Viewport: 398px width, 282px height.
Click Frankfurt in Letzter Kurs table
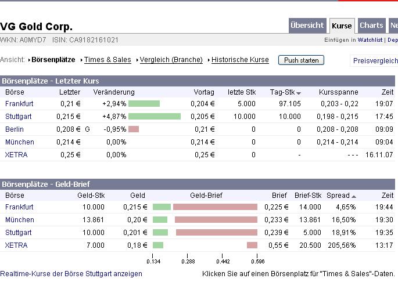click(x=19, y=104)
